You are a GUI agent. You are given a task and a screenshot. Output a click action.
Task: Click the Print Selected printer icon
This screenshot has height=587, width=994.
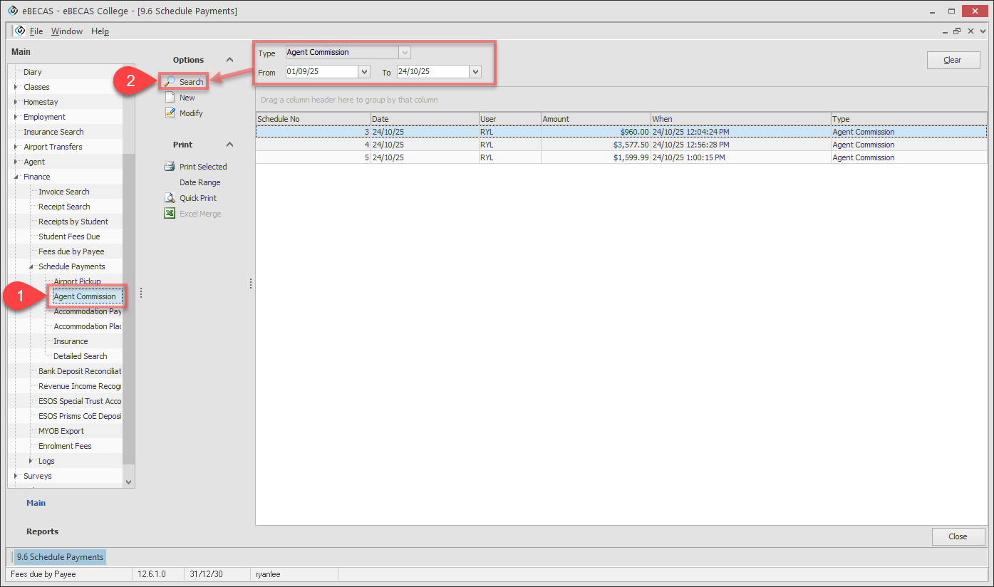tap(170, 167)
